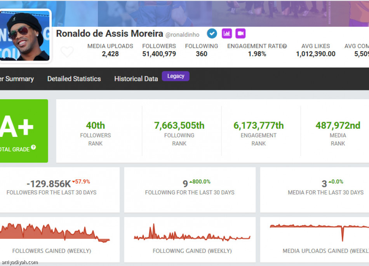
Task: Open the Historical Data tab
Action: (136, 79)
